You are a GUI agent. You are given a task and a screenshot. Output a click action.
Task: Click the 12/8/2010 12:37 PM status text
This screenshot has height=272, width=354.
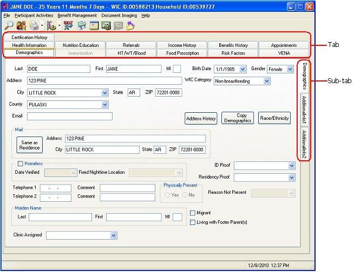[268, 266]
